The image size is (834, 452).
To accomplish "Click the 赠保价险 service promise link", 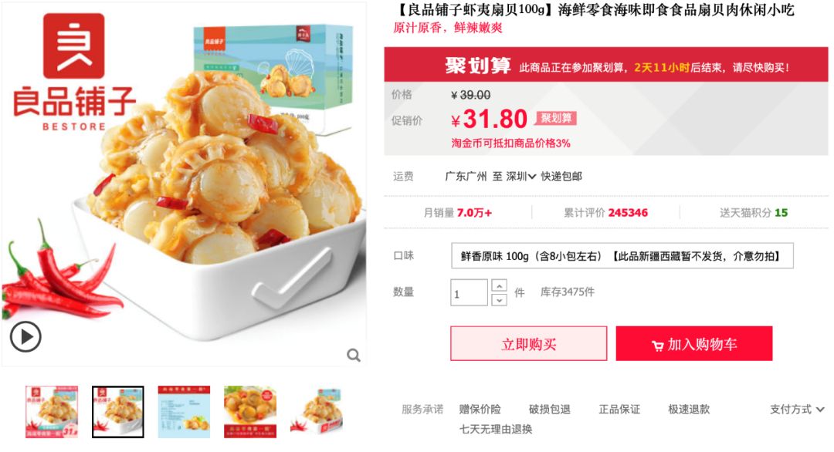I will tap(480, 409).
